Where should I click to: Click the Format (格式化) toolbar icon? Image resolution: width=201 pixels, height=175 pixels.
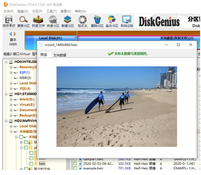point(82,21)
